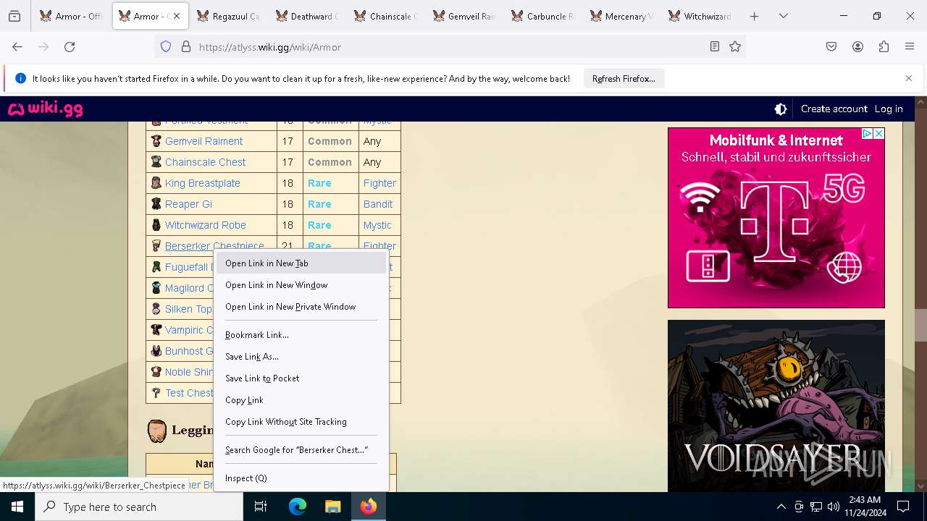The width and height of the screenshot is (927, 521).
Task: Select Save Link As option
Action: (301, 357)
